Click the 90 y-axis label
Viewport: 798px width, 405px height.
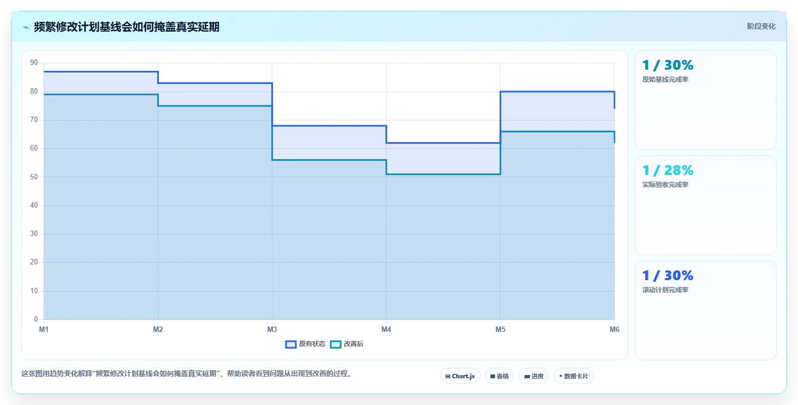point(34,63)
